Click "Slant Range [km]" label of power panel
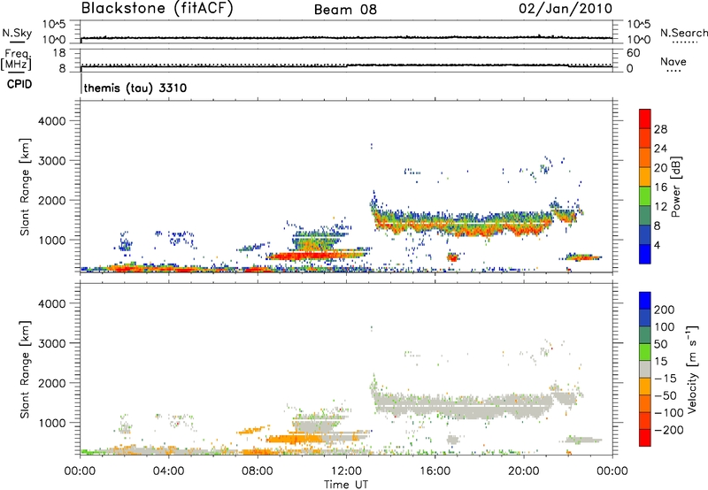This screenshot has height=490, width=708. 25,187
